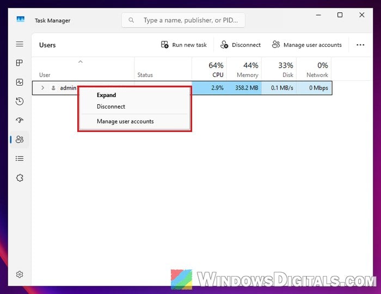Viewport: 381px width, 294px height.
Task: Open the Services page icon
Action: click(20, 178)
